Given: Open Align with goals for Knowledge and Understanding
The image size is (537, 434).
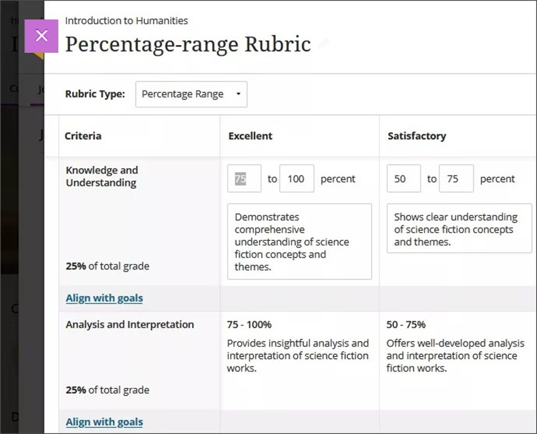Looking at the screenshot, I should tap(104, 297).
